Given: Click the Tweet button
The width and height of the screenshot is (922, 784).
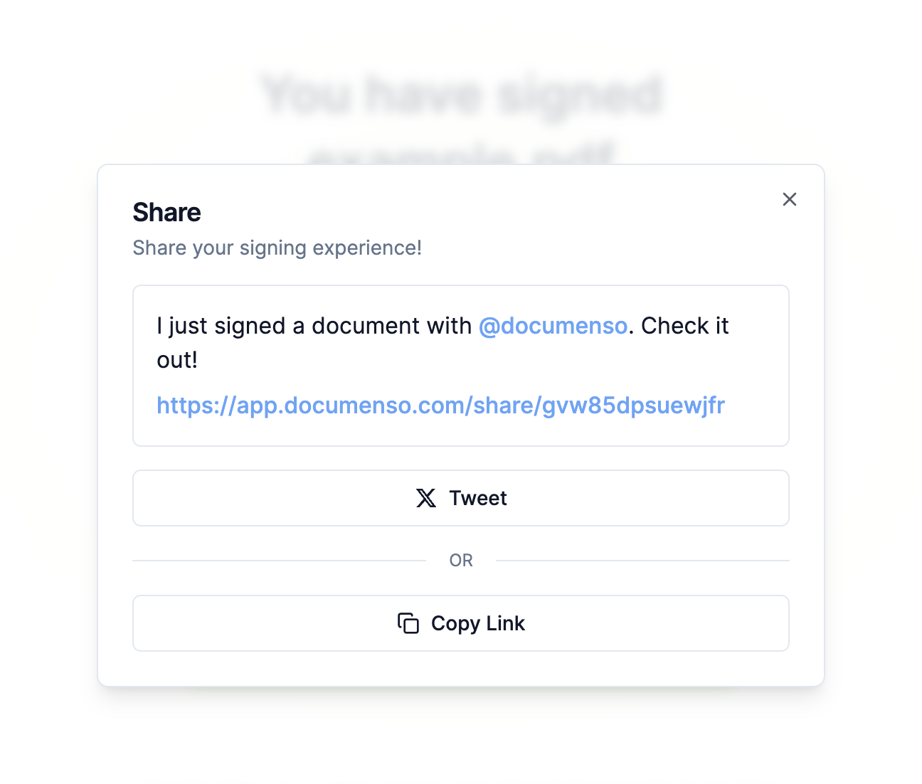Looking at the screenshot, I should click(461, 498).
